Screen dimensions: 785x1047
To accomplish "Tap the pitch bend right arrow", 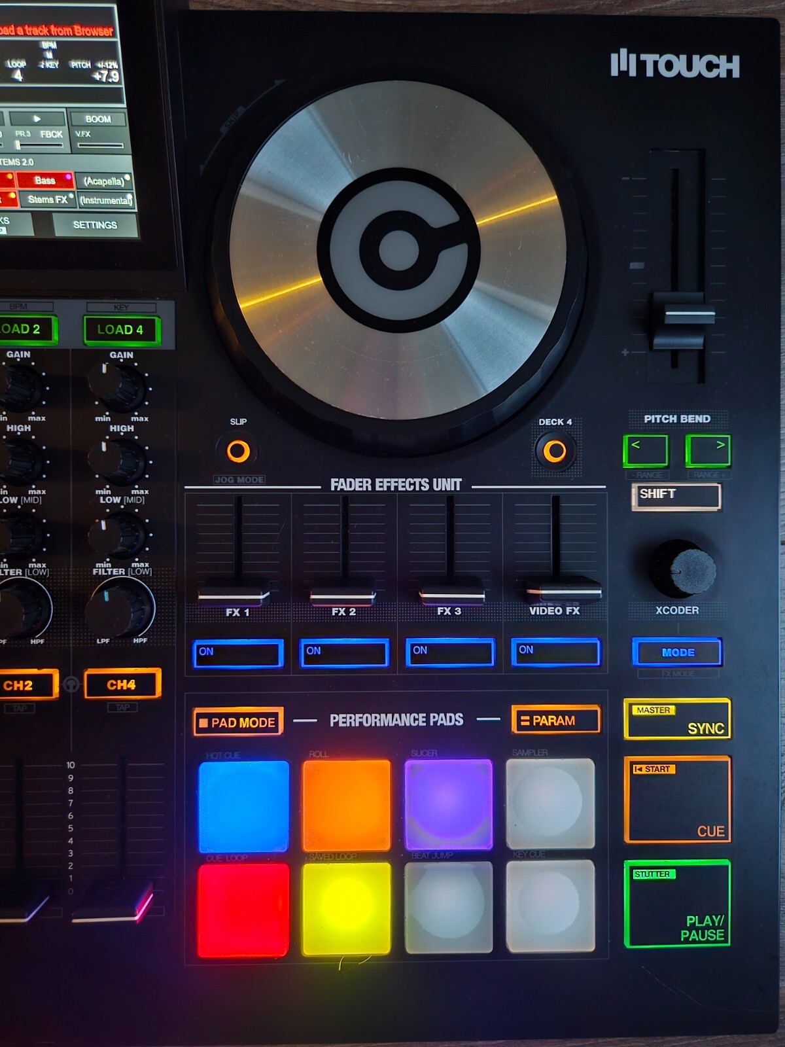I will pyautogui.click(x=708, y=451).
